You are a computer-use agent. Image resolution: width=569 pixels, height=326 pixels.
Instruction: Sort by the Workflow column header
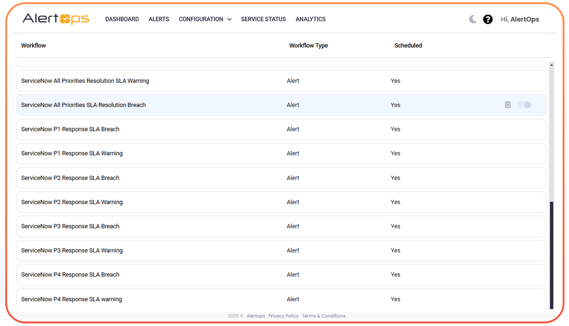33,45
